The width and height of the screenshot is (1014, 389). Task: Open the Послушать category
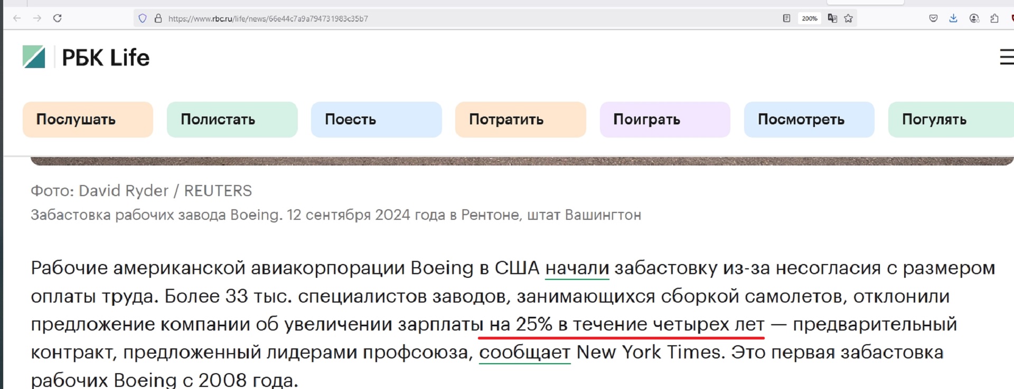click(x=88, y=120)
